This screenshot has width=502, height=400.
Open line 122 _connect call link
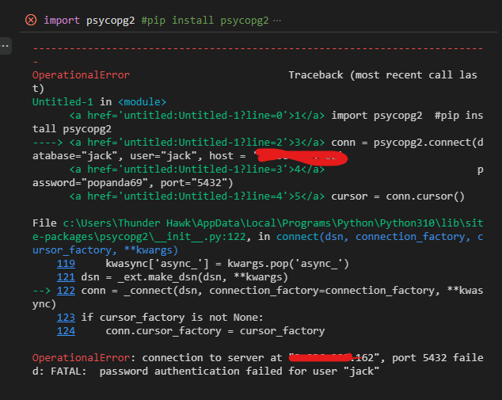click(67, 290)
